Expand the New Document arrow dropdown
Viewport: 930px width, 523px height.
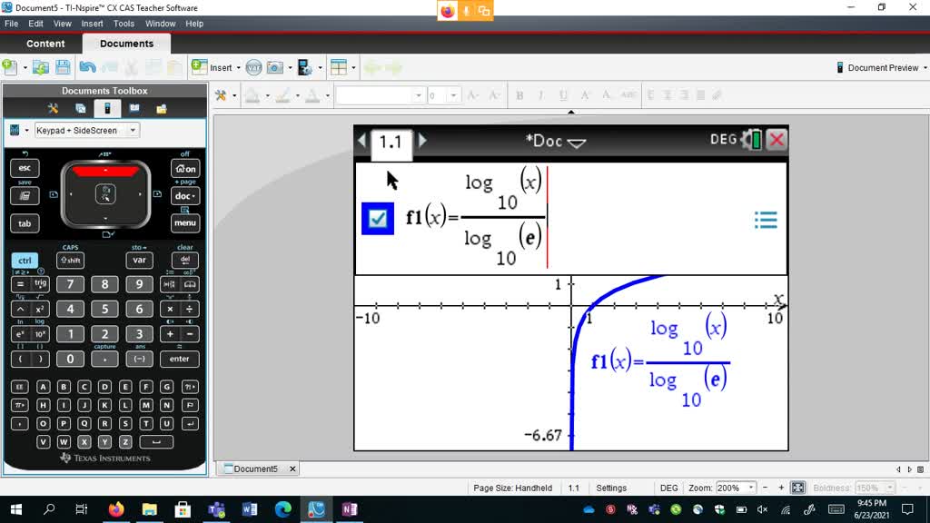(x=25, y=68)
